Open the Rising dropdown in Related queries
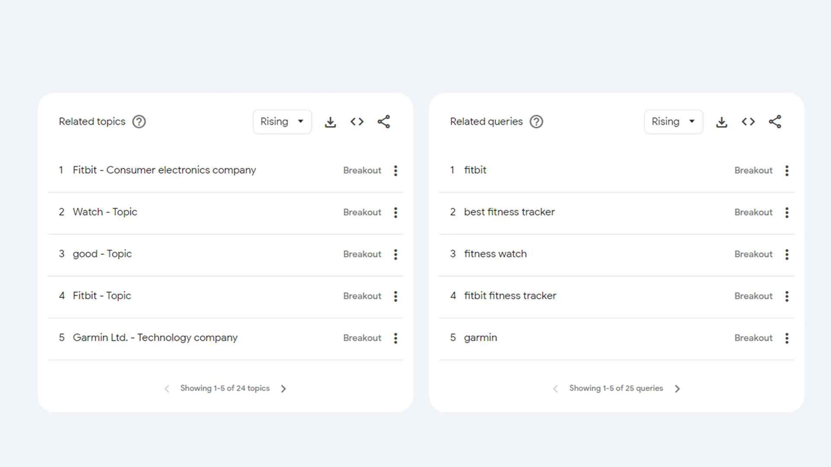This screenshot has width=831, height=467. point(673,122)
